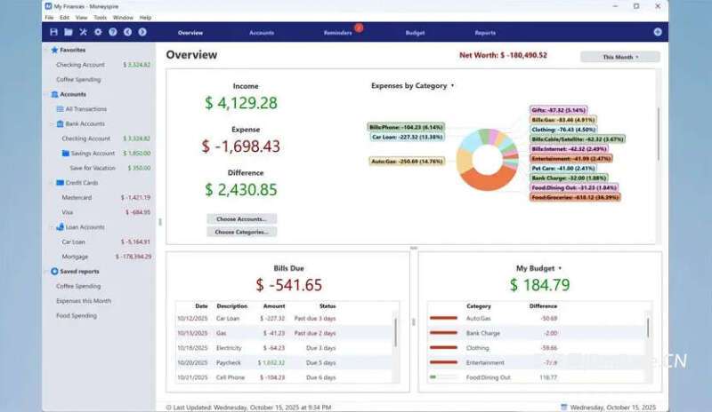The image size is (712, 412).
Task: Click the Help question mark icon
Action: 113,32
